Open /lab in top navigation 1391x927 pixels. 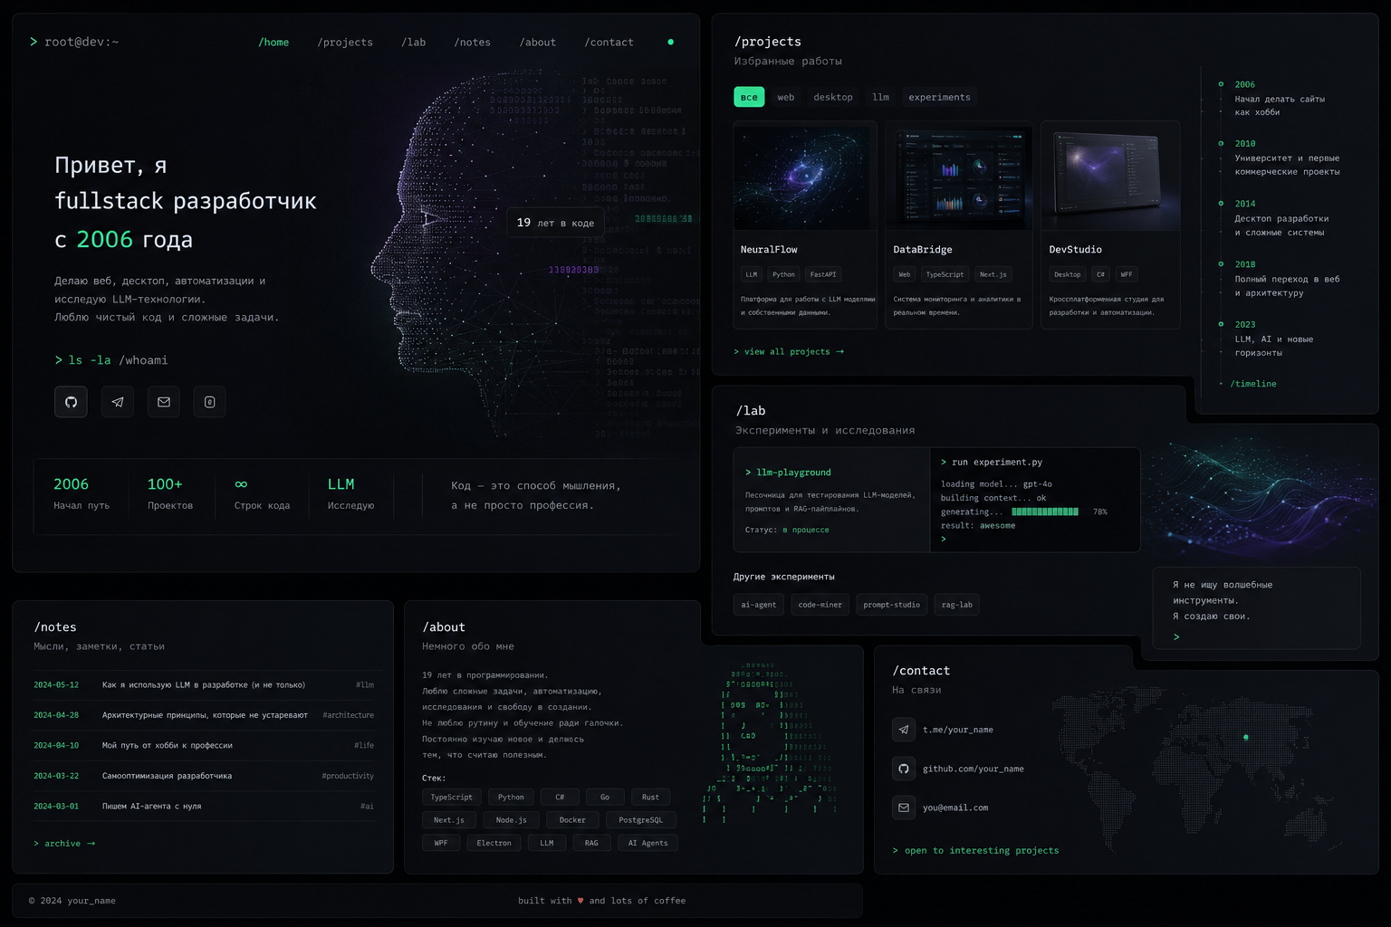[x=413, y=43]
